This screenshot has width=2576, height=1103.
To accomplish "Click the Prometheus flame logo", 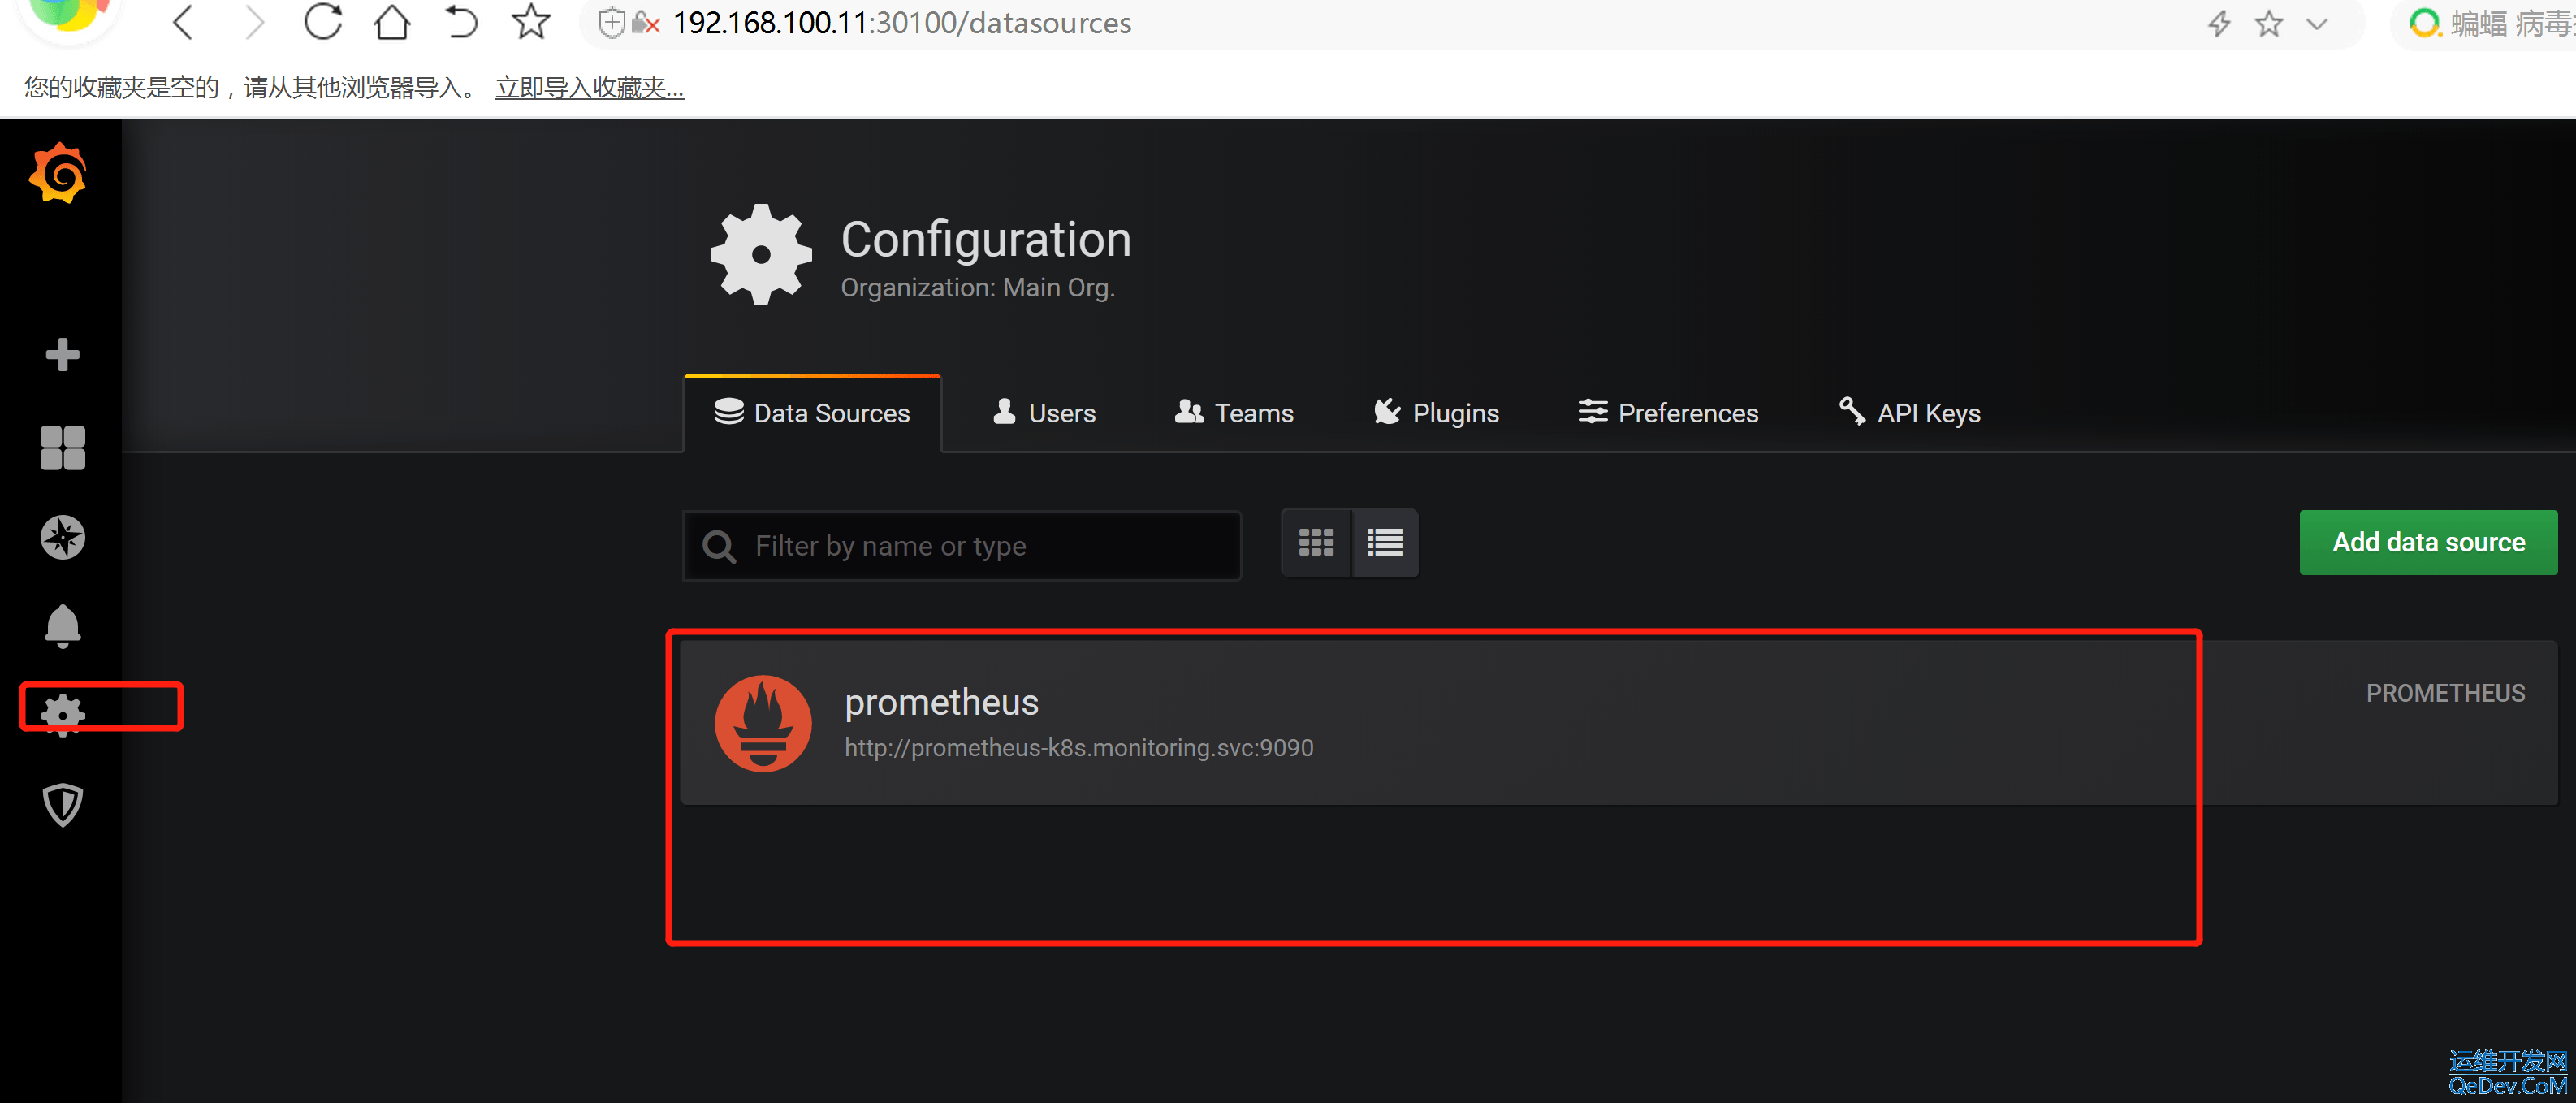I will pyautogui.click(x=763, y=724).
